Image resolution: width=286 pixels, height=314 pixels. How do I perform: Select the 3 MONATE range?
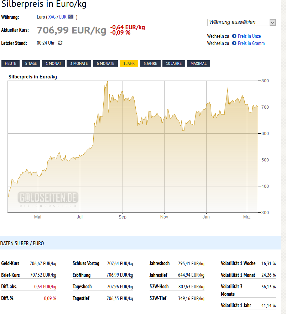coord(79,63)
